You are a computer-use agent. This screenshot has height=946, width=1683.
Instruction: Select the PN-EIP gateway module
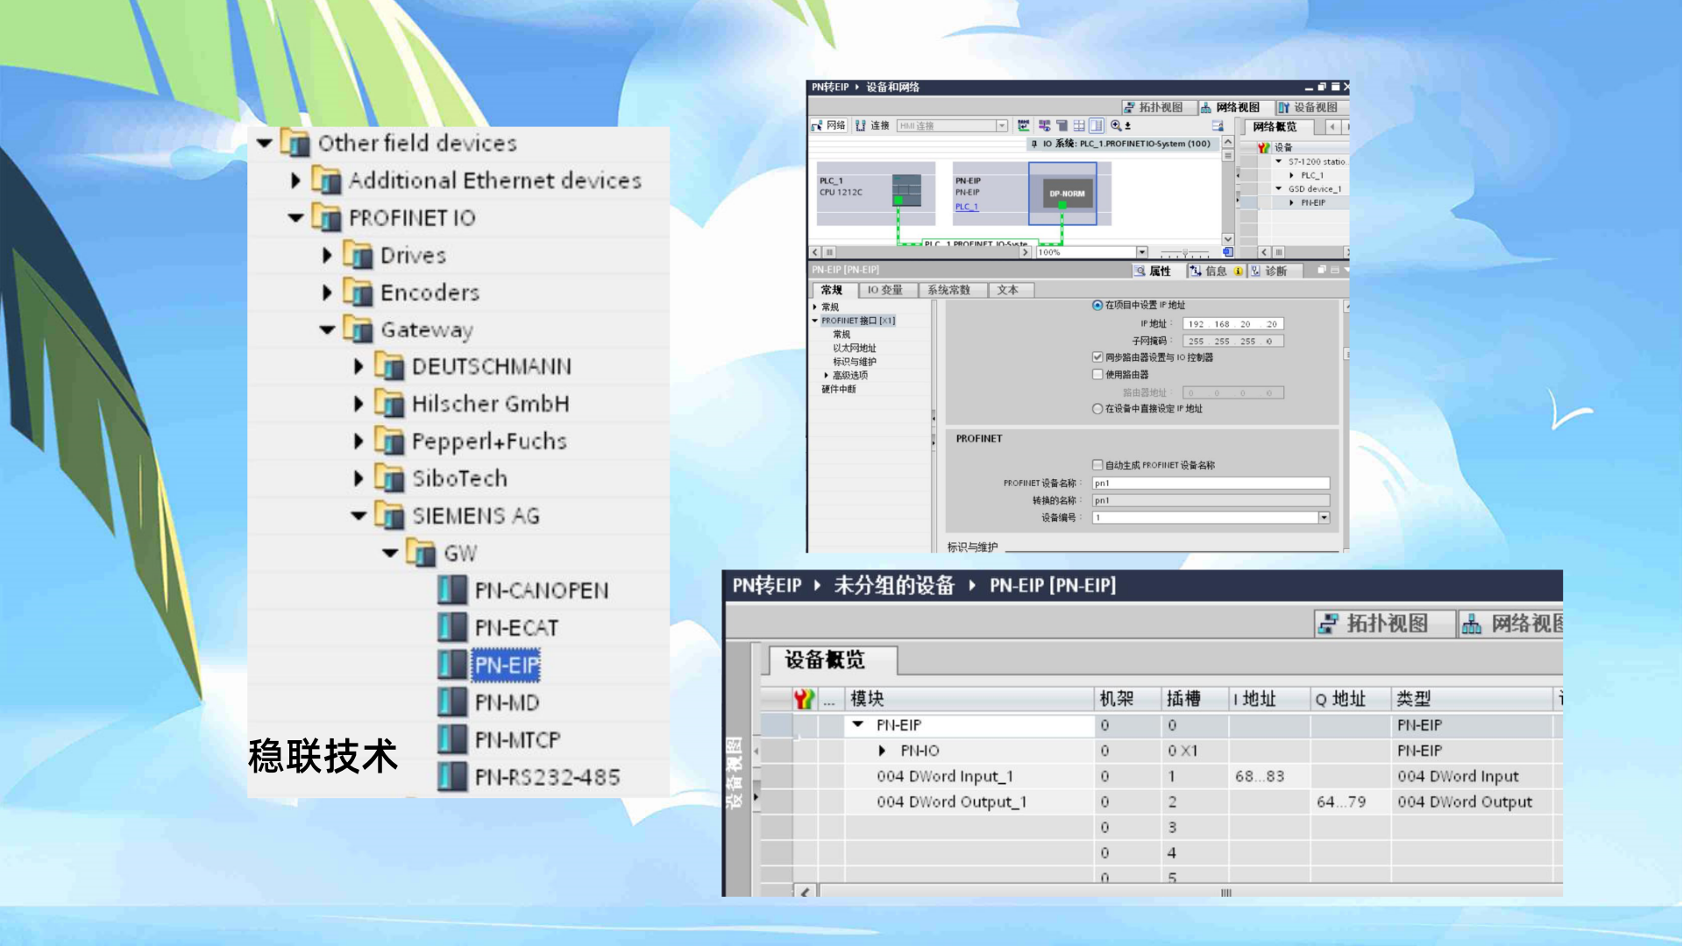tap(506, 665)
